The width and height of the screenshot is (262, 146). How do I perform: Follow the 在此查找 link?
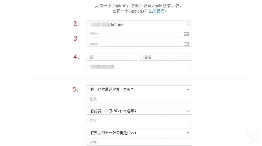[x=157, y=11]
